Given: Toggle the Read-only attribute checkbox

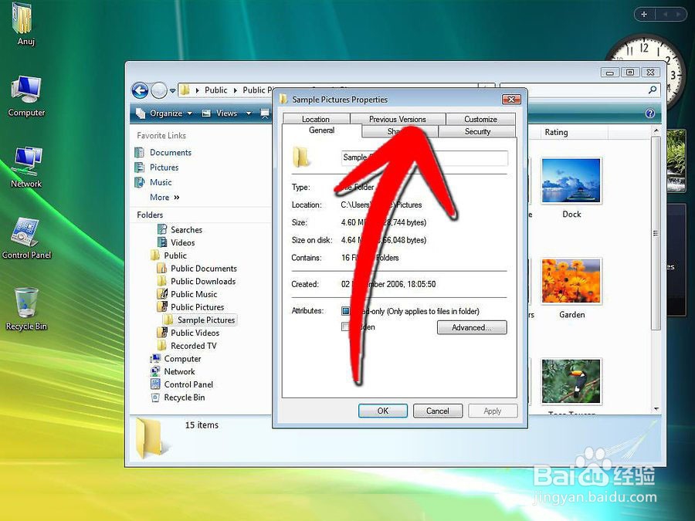Looking at the screenshot, I should point(346,311).
